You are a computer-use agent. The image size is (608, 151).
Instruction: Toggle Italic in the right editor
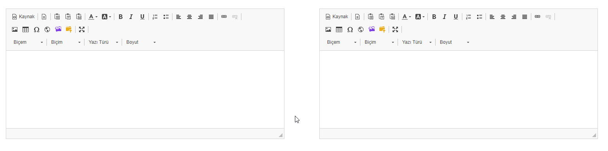tap(444, 17)
